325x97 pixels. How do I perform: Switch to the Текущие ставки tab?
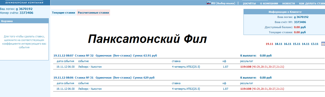tap(63, 13)
